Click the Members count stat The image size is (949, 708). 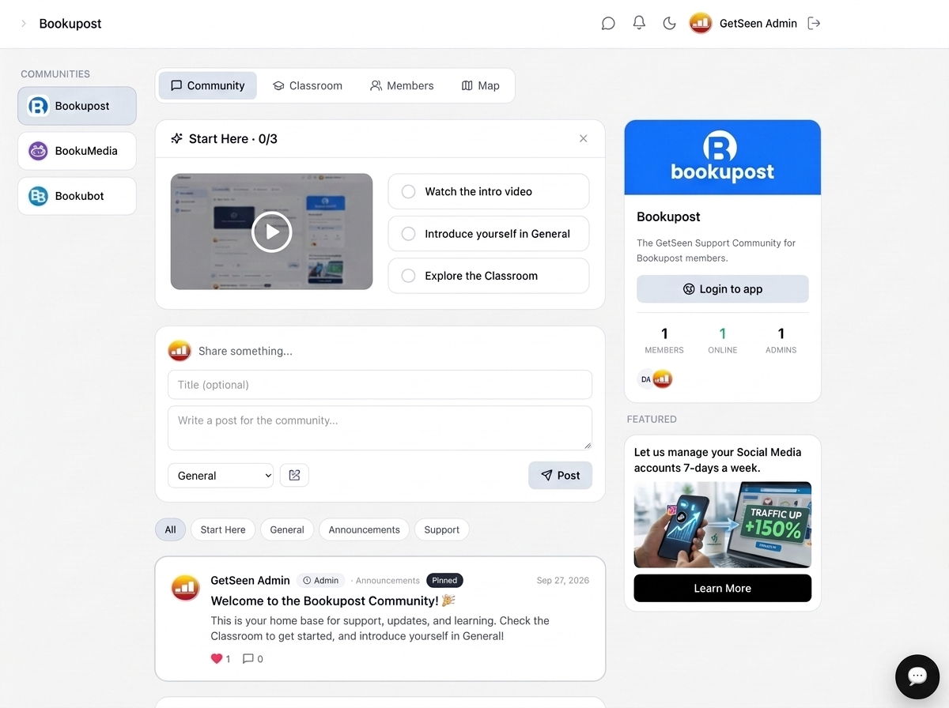(664, 341)
